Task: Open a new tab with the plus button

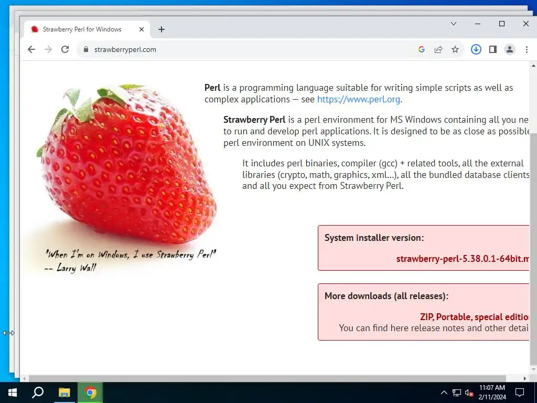Action: [162, 29]
